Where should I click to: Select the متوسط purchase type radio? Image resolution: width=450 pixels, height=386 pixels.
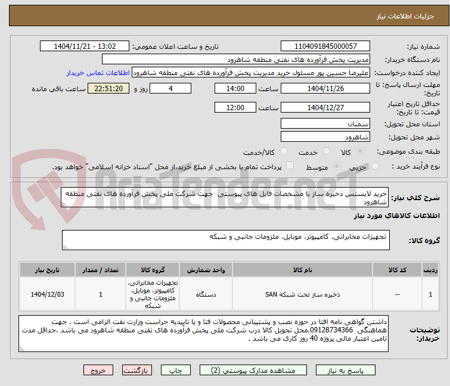tap(337, 166)
